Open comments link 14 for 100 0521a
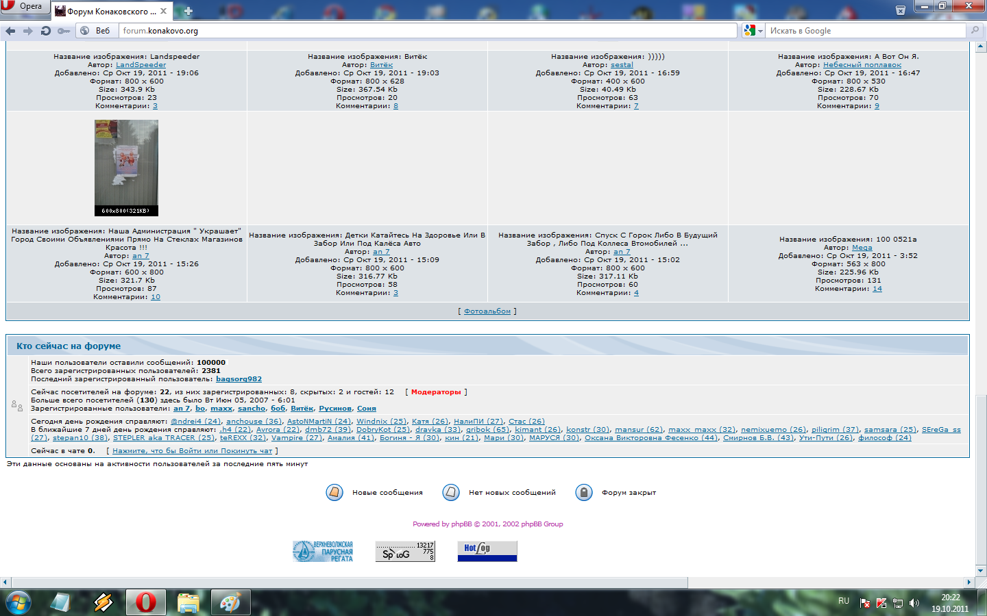This screenshot has height=616, width=987. 877,289
